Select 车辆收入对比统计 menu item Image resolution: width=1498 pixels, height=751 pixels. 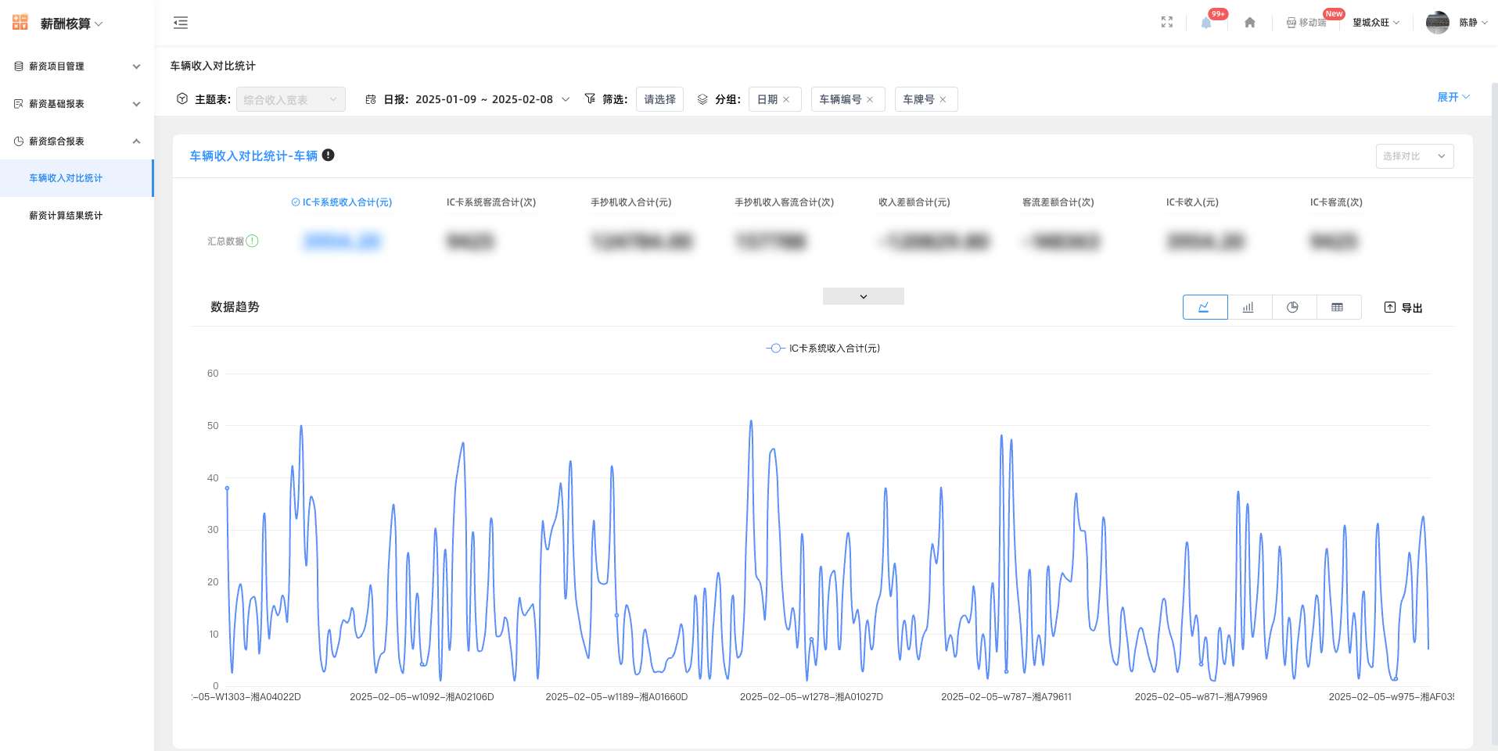tap(66, 178)
